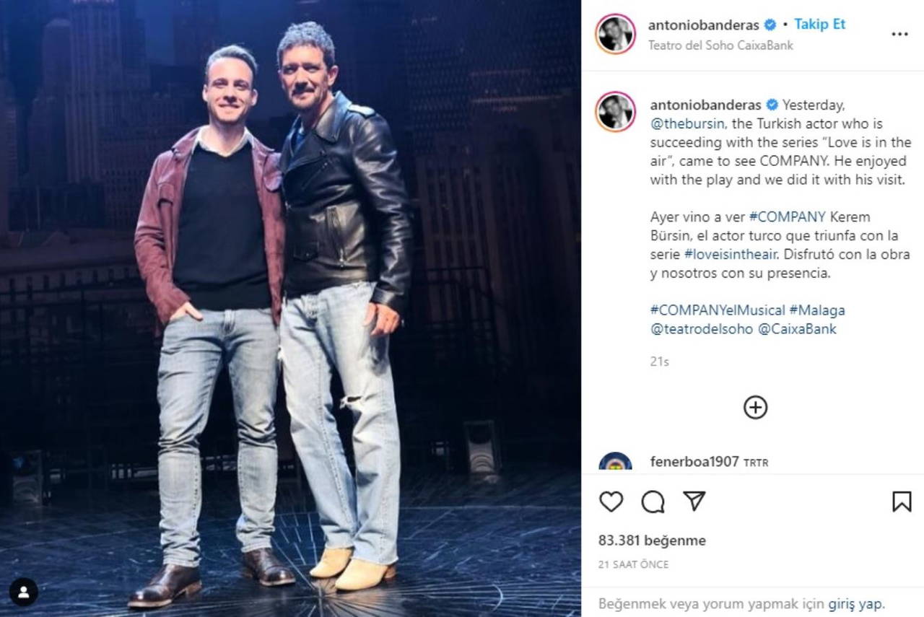Open the #loveisintheair hashtag

(731, 254)
